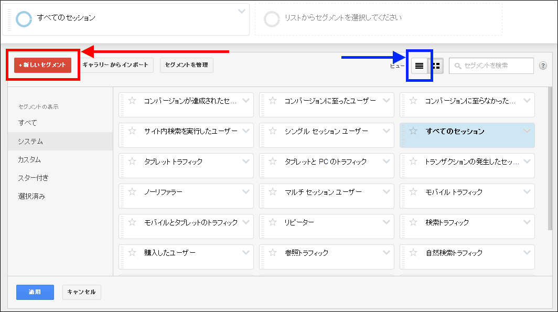558x312 pixels.
Task: Switch to grid view icon
Action: click(x=436, y=66)
